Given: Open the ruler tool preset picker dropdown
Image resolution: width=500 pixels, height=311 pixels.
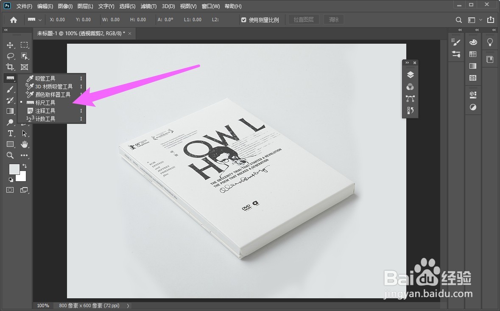Looking at the screenshot, I should click(40, 20).
